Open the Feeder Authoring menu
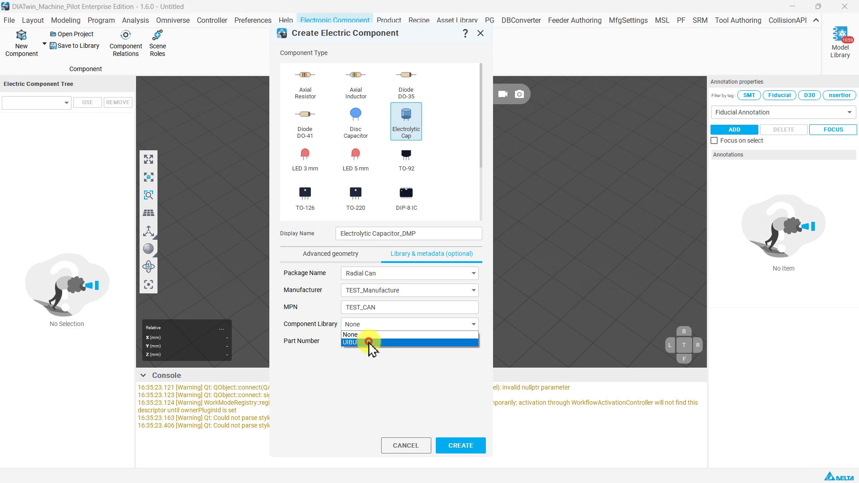This screenshot has height=483, width=859. (x=574, y=20)
